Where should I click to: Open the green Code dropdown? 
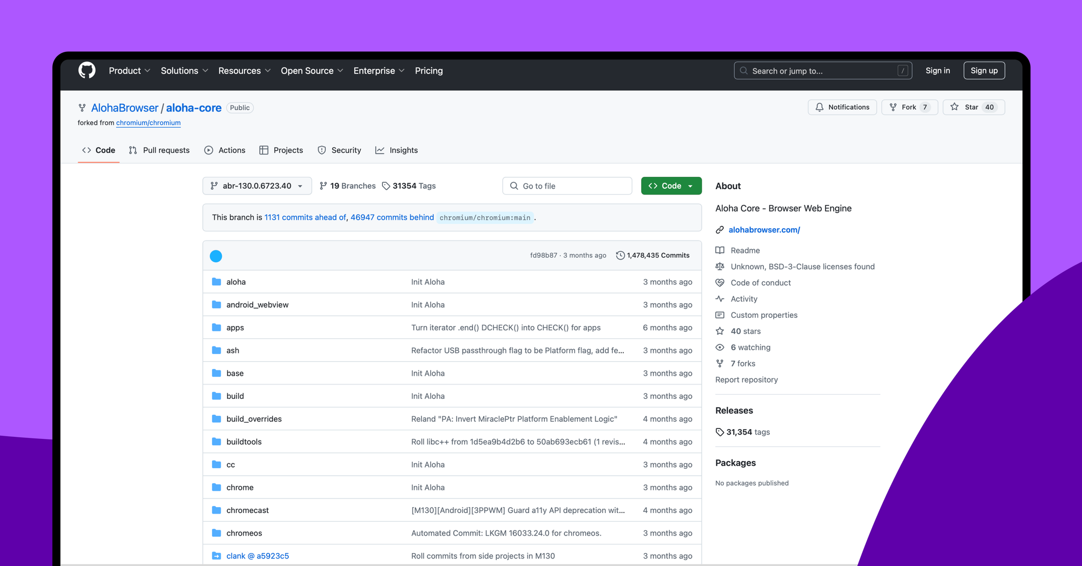pyautogui.click(x=671, y=185)
